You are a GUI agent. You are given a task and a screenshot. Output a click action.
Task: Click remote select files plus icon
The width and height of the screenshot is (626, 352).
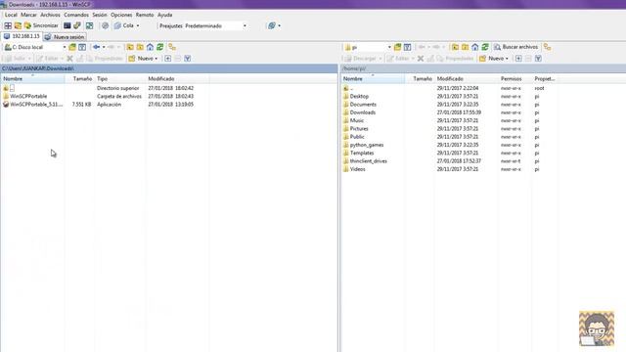pyautogui.click(x=518, y=59)
